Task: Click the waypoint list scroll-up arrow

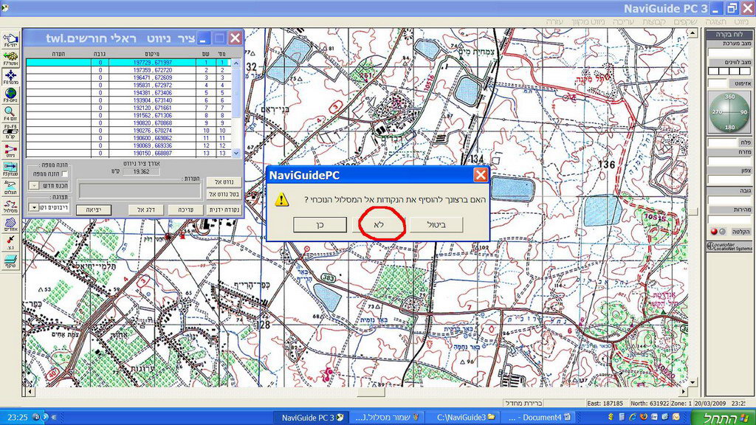Action: coord(236,63)
